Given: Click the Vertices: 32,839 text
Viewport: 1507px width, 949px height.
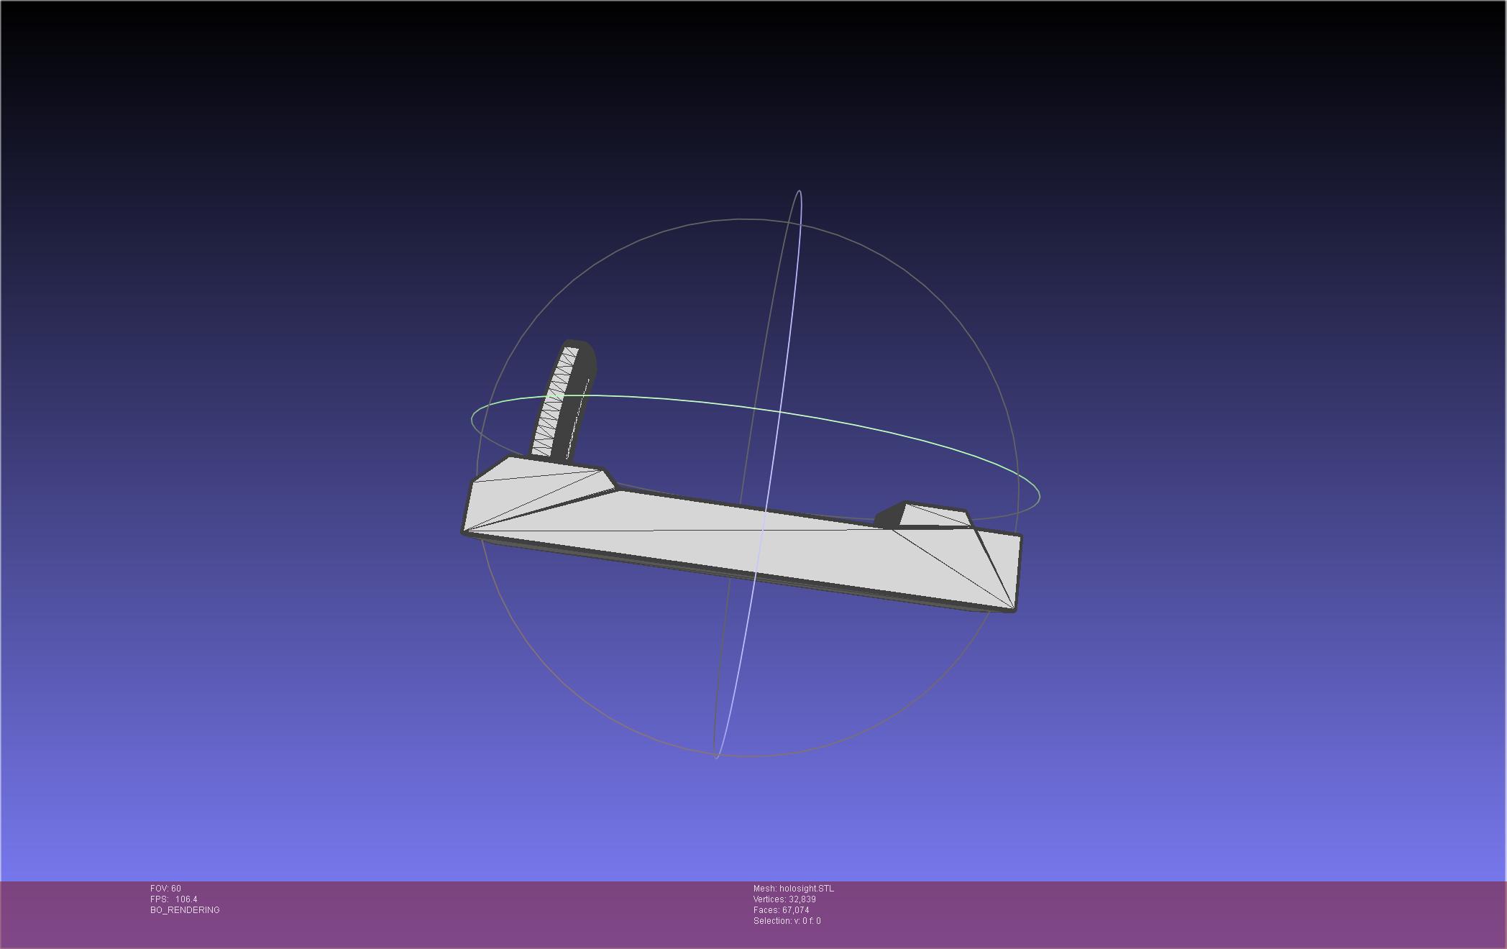Looking at the screenshot, I should click(x=784, y=899).
